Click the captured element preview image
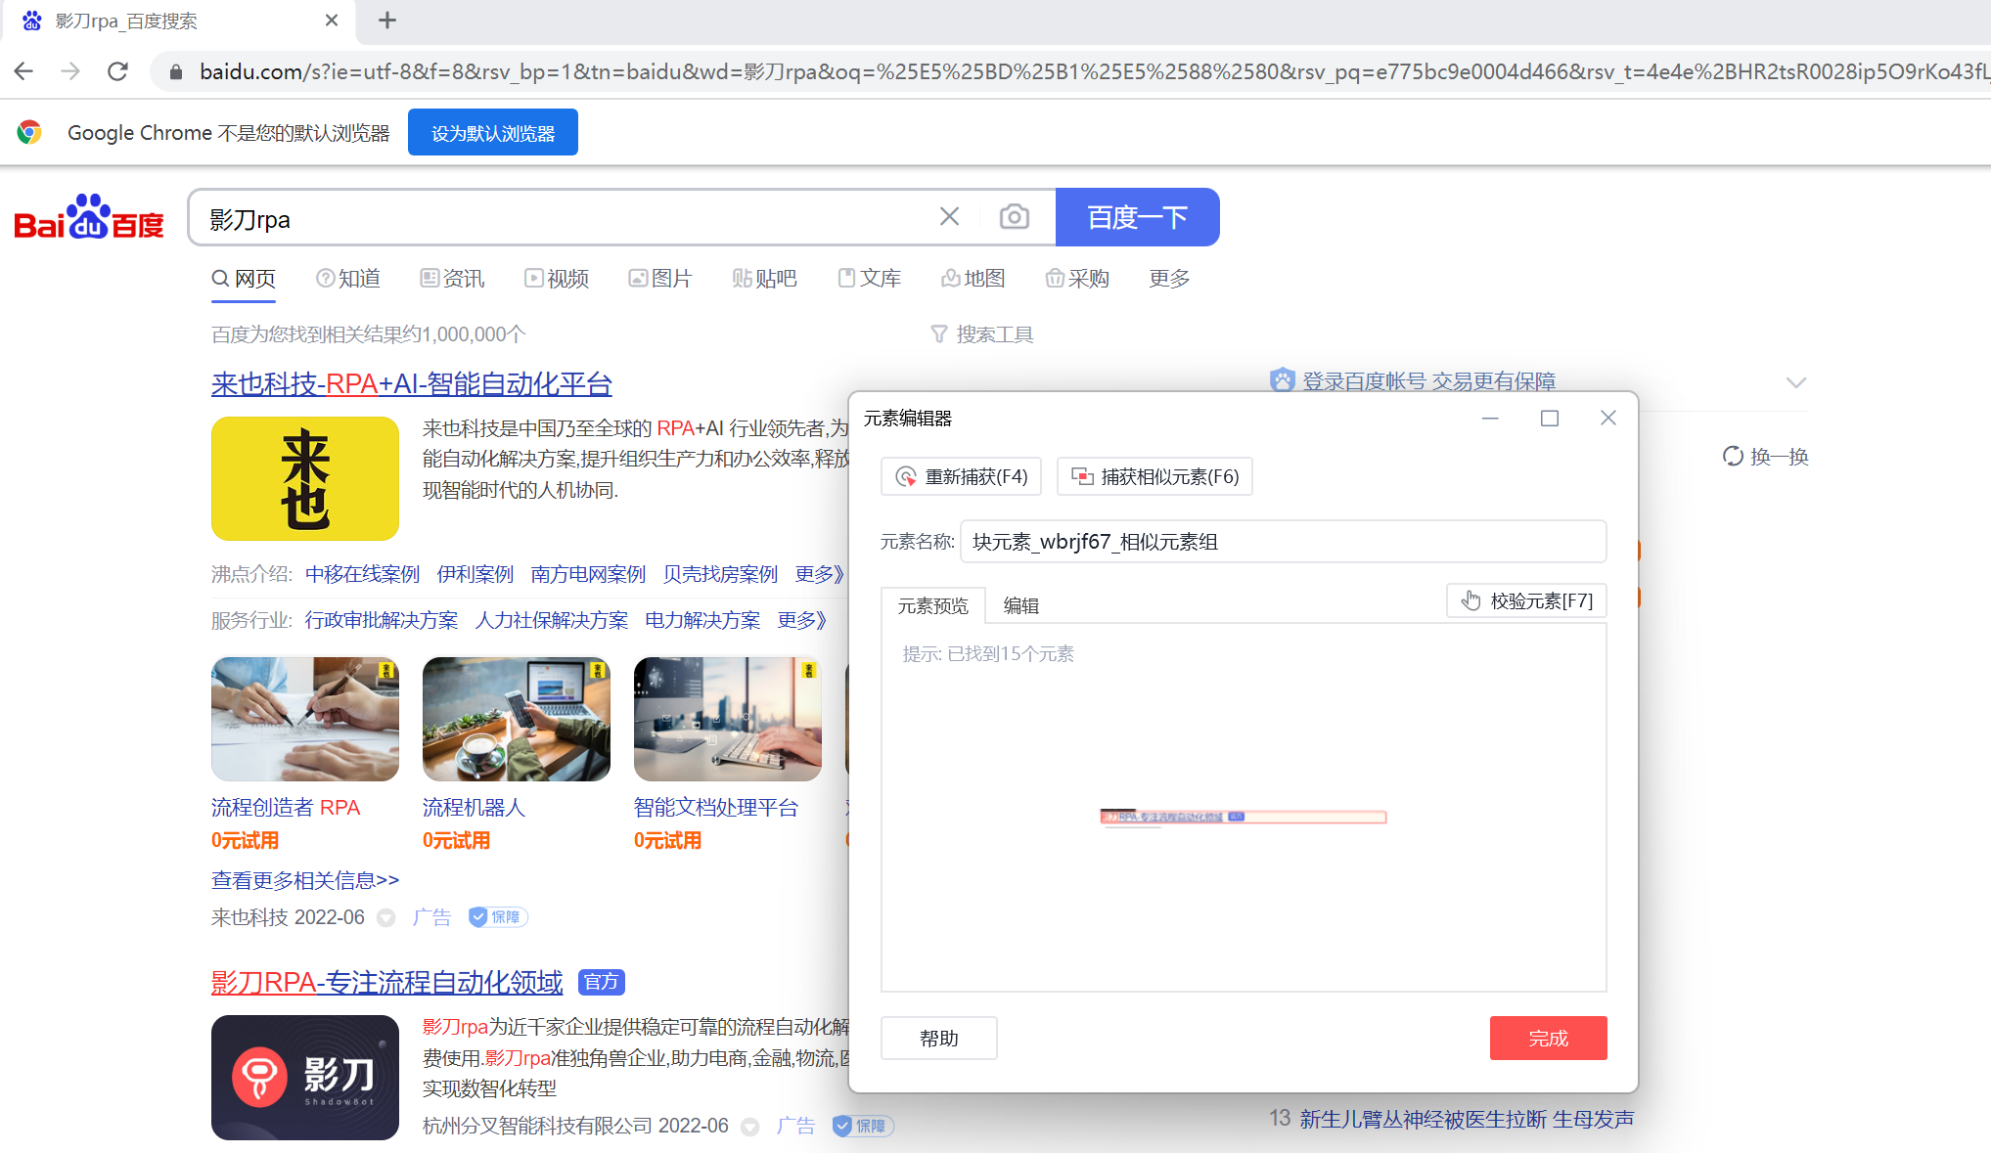This screenshot has height=1153, width=1991. coord(1243,817)
